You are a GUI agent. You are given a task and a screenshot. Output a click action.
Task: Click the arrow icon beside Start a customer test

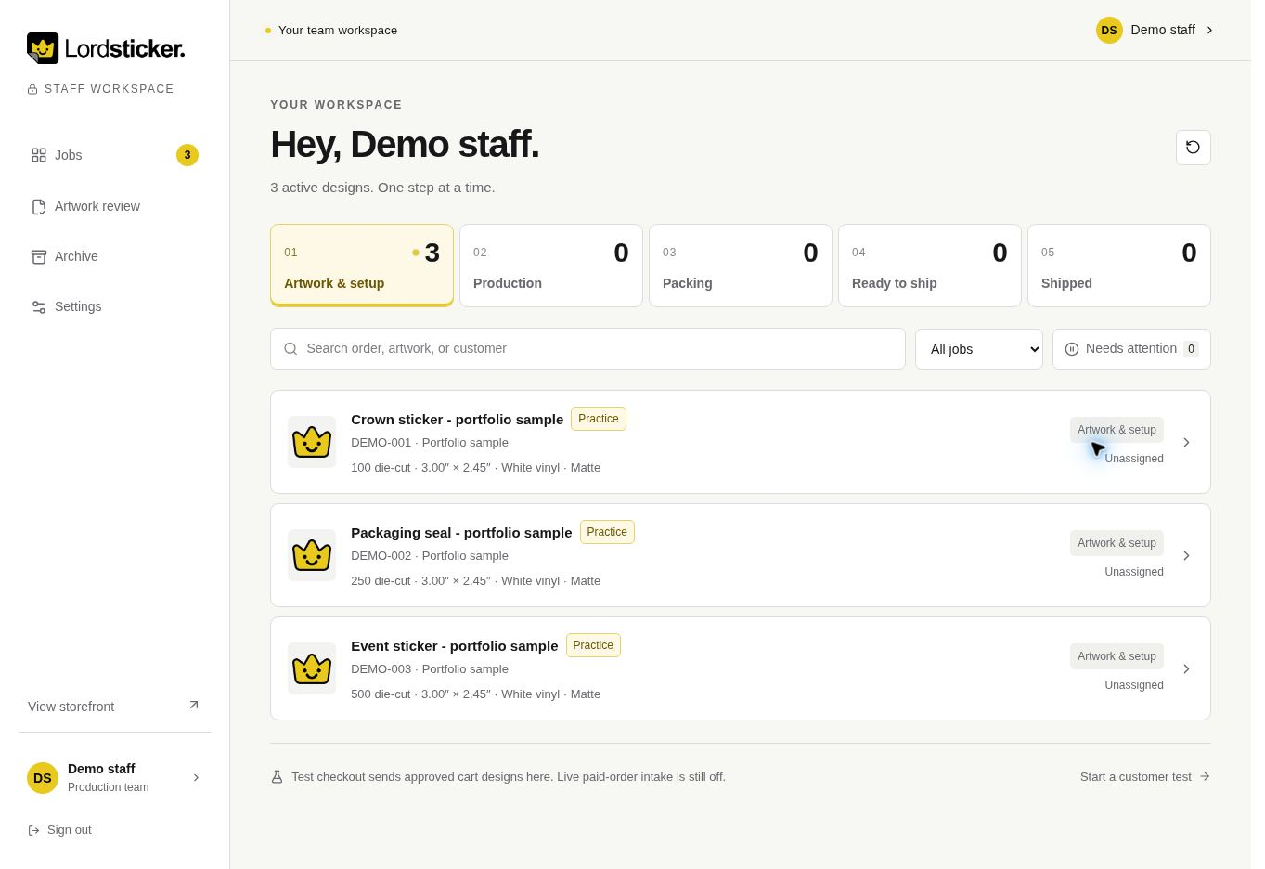[1205, 776]
